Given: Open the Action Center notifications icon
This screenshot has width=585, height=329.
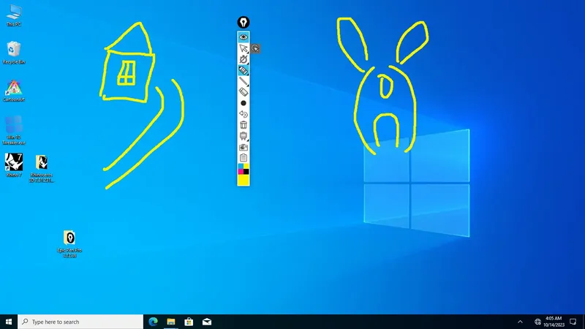Looking at the screenshot, I should point(573,322).
